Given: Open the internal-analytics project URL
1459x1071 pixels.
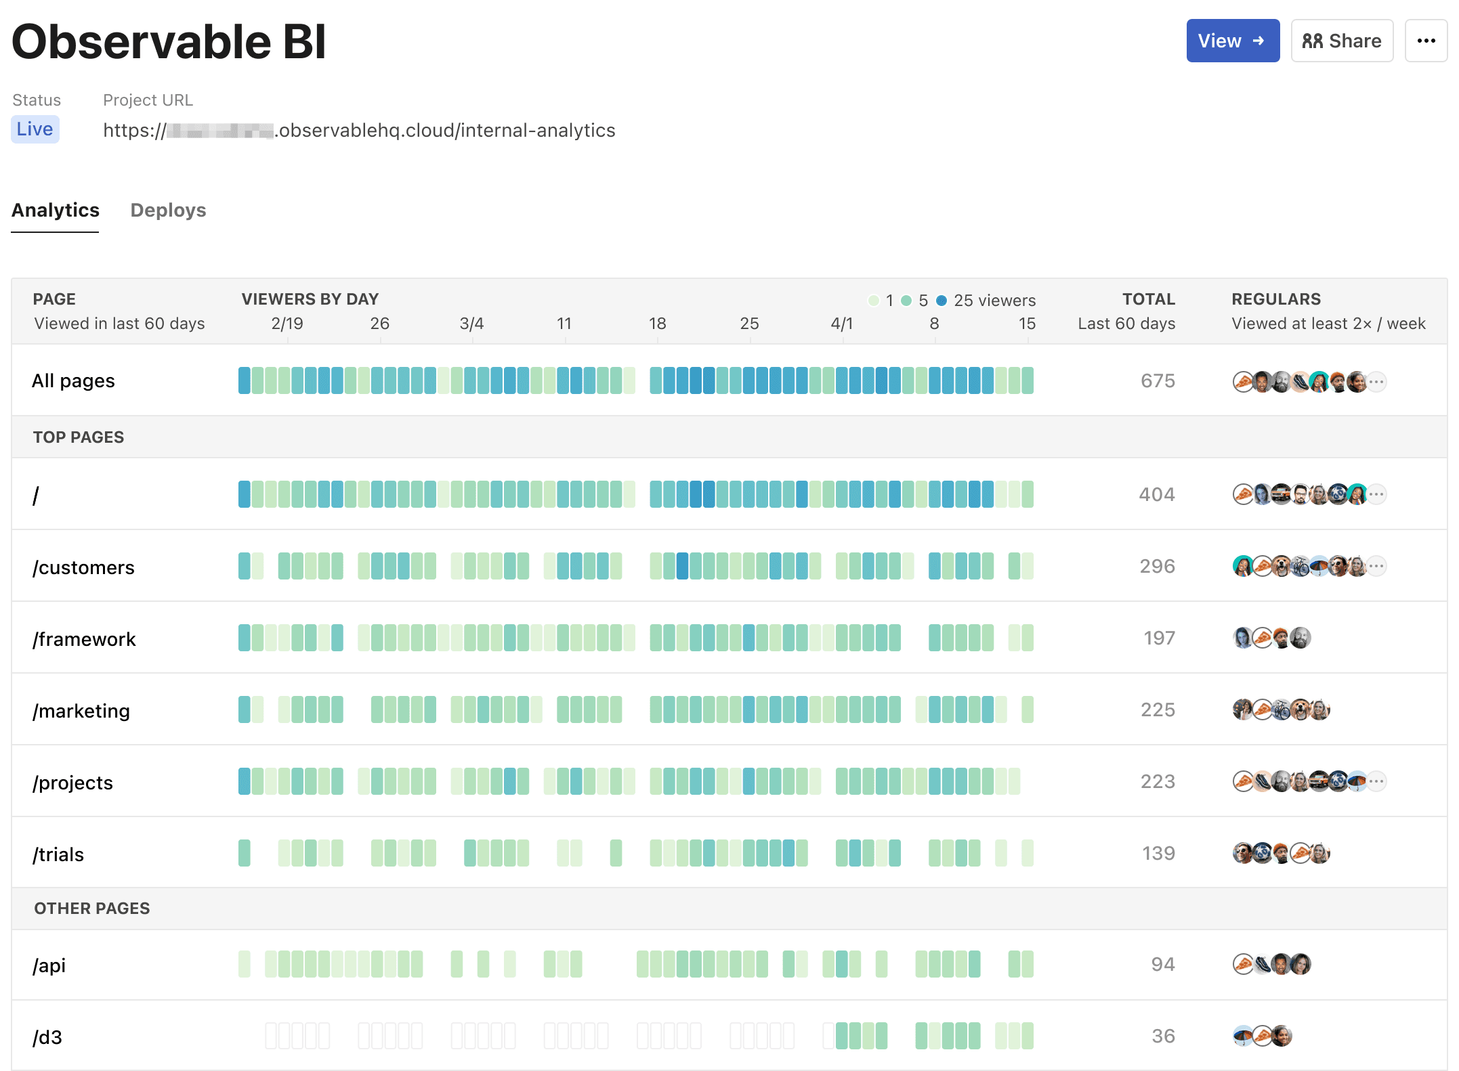Looking at the screenshot, I should pos(359,130).
